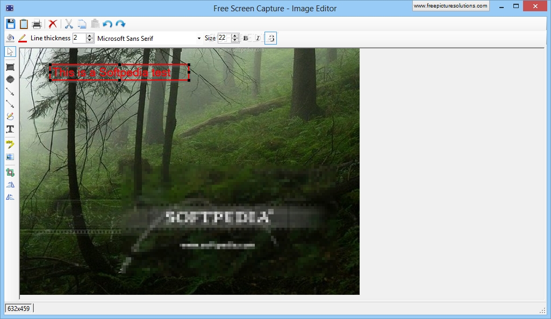This screenshot has width=551, height=319.
Task: Select the line tool directly beneath the ellipse tool
Action: pos(10,92)
